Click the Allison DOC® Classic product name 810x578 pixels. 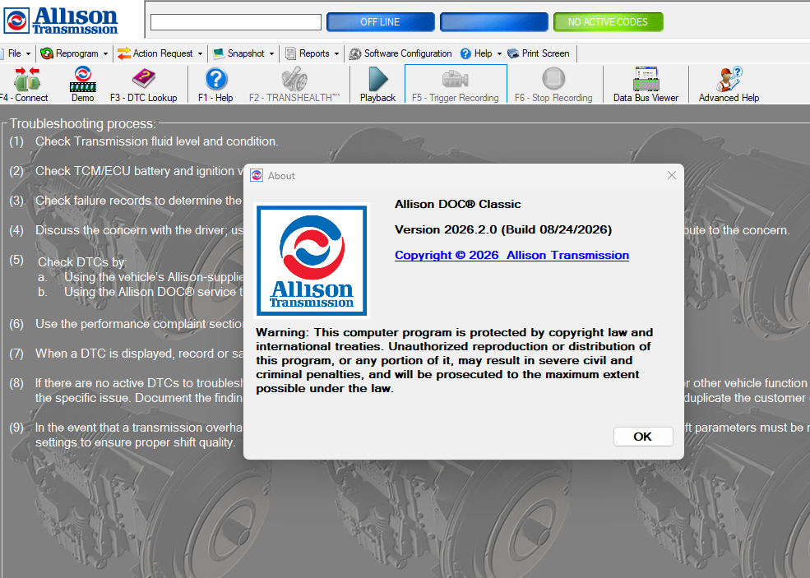coord(458,204)
